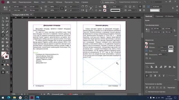Select the Gradient Swatch tool
Image resolution: width=179 pixels, height=100 pixels.
click(3, 42)
